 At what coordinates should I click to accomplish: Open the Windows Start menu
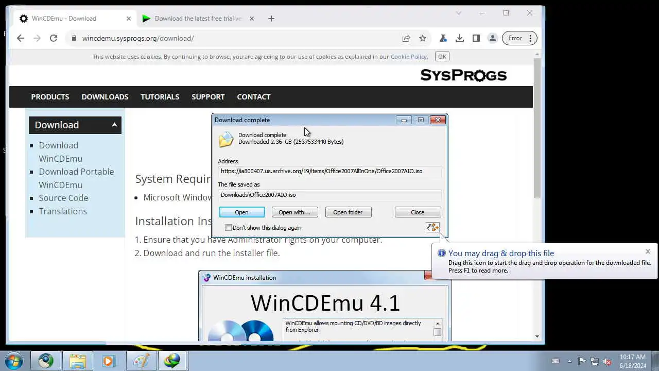tap(13, 361)
